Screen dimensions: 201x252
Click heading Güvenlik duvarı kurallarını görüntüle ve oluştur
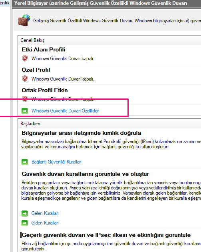point(85,174)
